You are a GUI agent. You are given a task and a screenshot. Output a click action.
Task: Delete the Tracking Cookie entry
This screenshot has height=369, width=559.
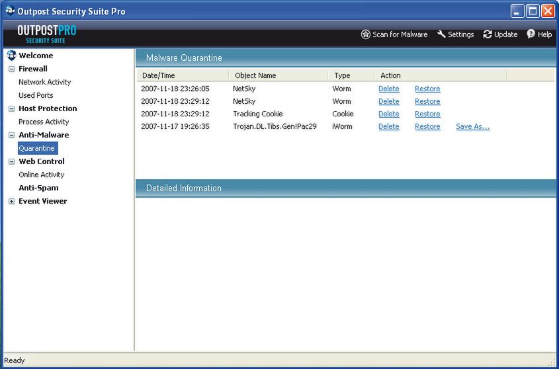388,114
